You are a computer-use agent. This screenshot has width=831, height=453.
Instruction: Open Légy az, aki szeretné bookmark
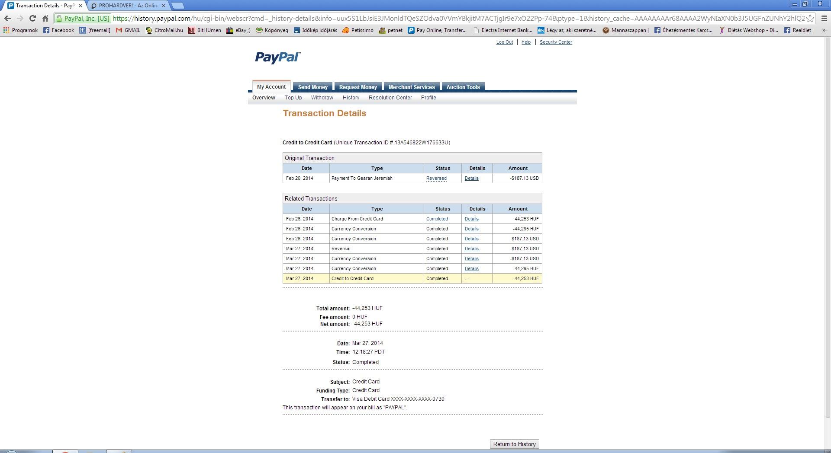[x=567, y=30]
